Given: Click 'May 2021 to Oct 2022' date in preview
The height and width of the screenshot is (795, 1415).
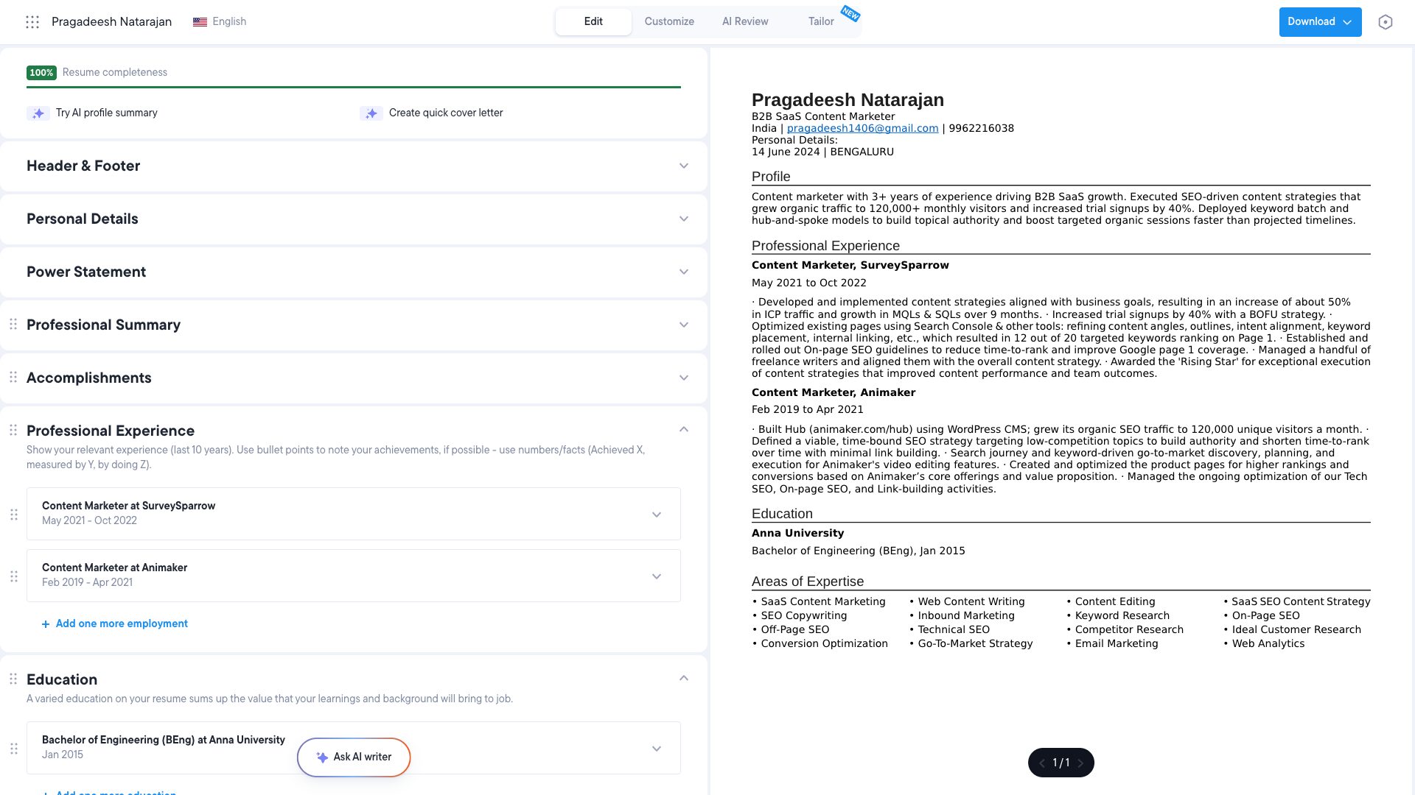Looking at the screenshot, I should tap(809, 283).
